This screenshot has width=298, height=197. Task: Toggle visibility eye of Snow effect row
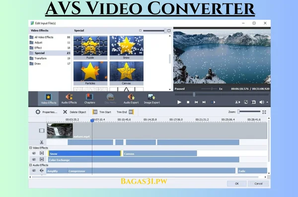point(34,153)
